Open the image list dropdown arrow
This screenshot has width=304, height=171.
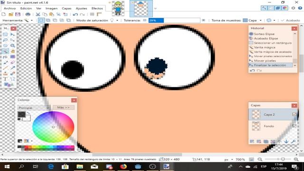pos(155,9)
